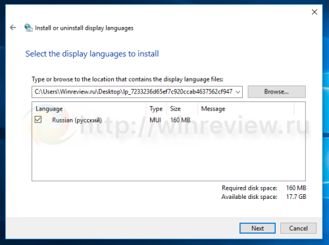Click the 17.7 GB available space value
This screenshot has width=329, height=245.
[296, 197]
